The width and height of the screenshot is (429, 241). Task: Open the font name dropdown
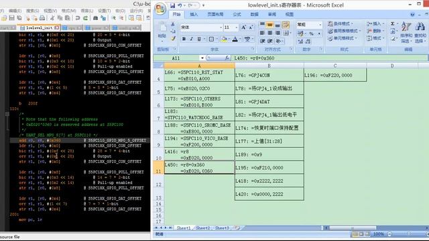(221, 27)
